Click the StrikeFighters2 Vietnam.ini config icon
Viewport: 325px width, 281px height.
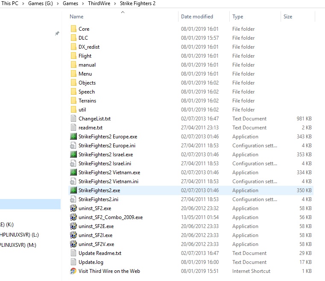tap(73, 181)
